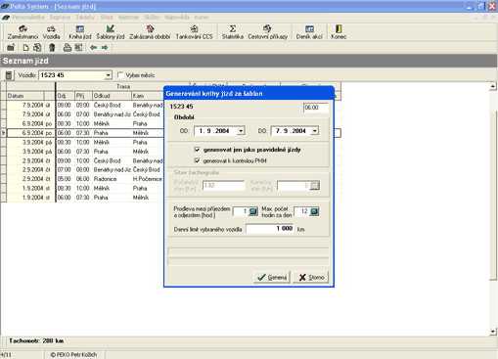This screenshot has height=359, width=498.
Task: Click the current-row arrow selector
Action: (4, 133)
